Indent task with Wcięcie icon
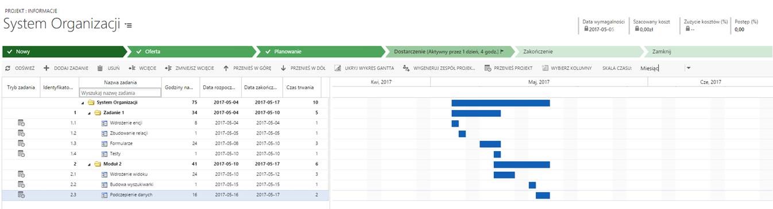 pyautogui.click(x=132, y=68)
